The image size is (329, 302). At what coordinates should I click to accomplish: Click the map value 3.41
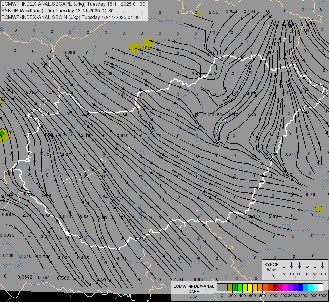[83, 237]
